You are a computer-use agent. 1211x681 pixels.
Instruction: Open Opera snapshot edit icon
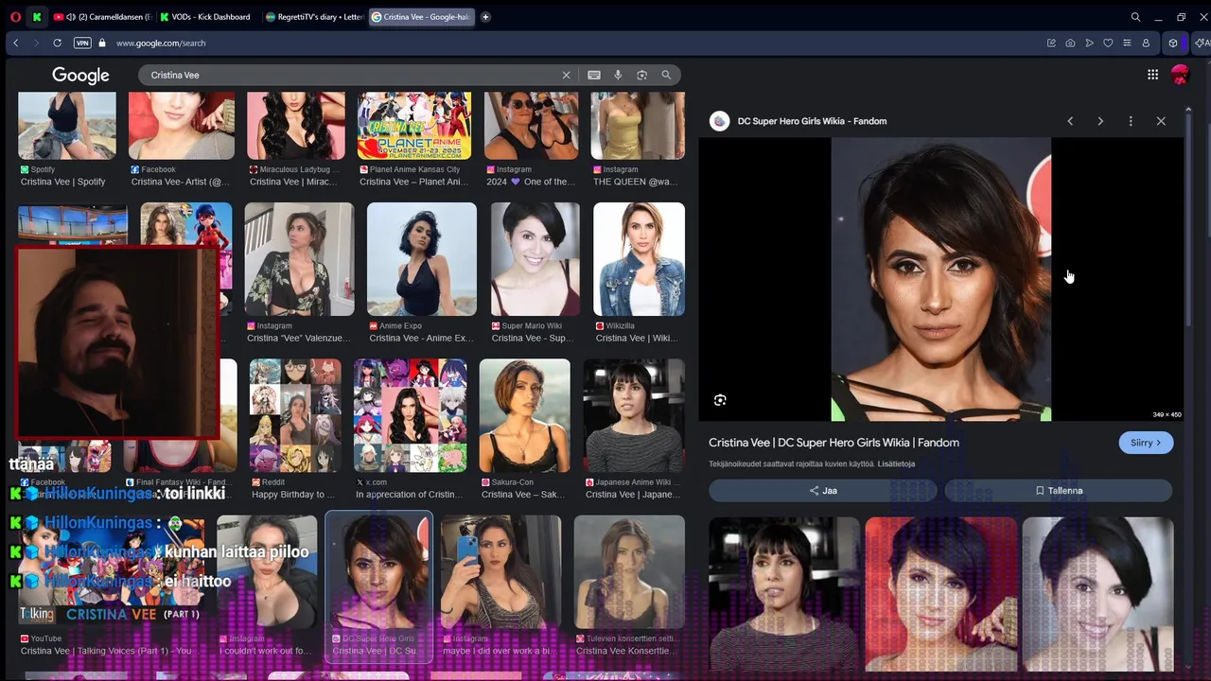point(1051,43)
